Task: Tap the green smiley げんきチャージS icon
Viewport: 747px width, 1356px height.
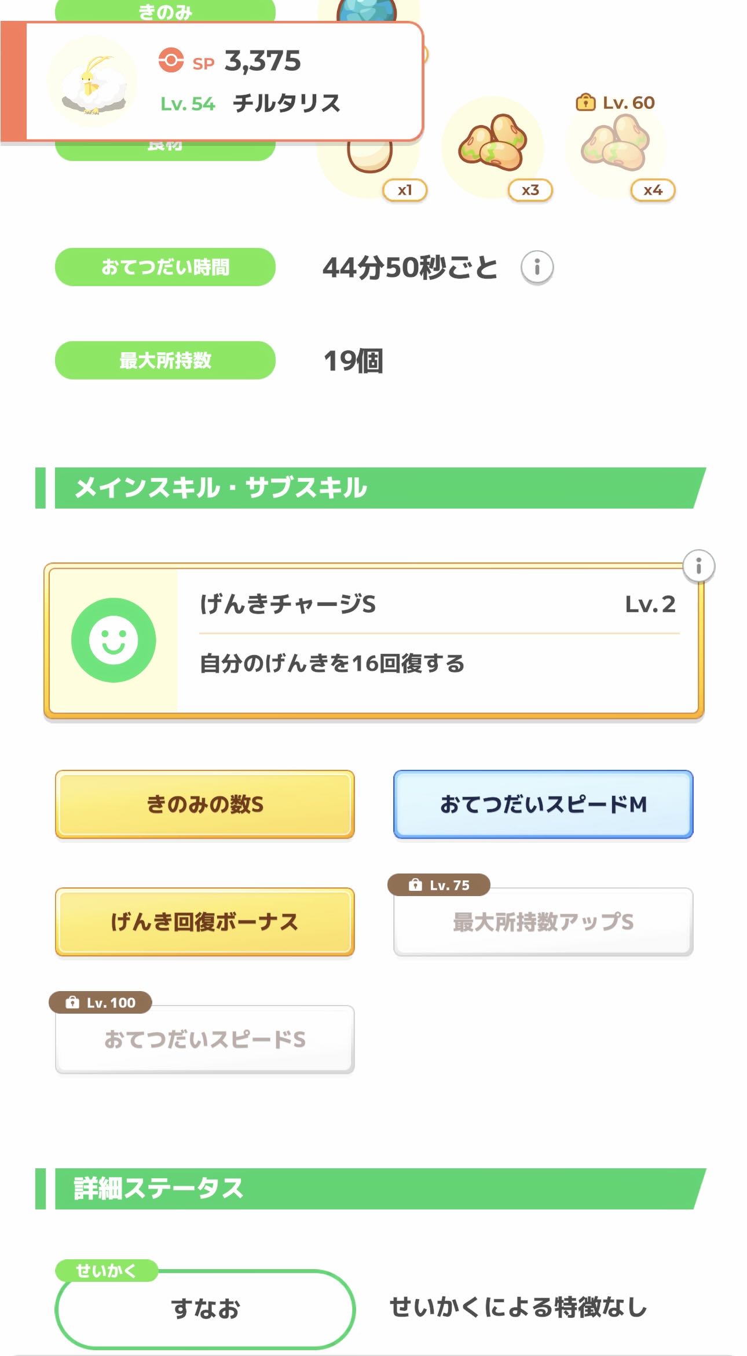Action: coord(113,640)
